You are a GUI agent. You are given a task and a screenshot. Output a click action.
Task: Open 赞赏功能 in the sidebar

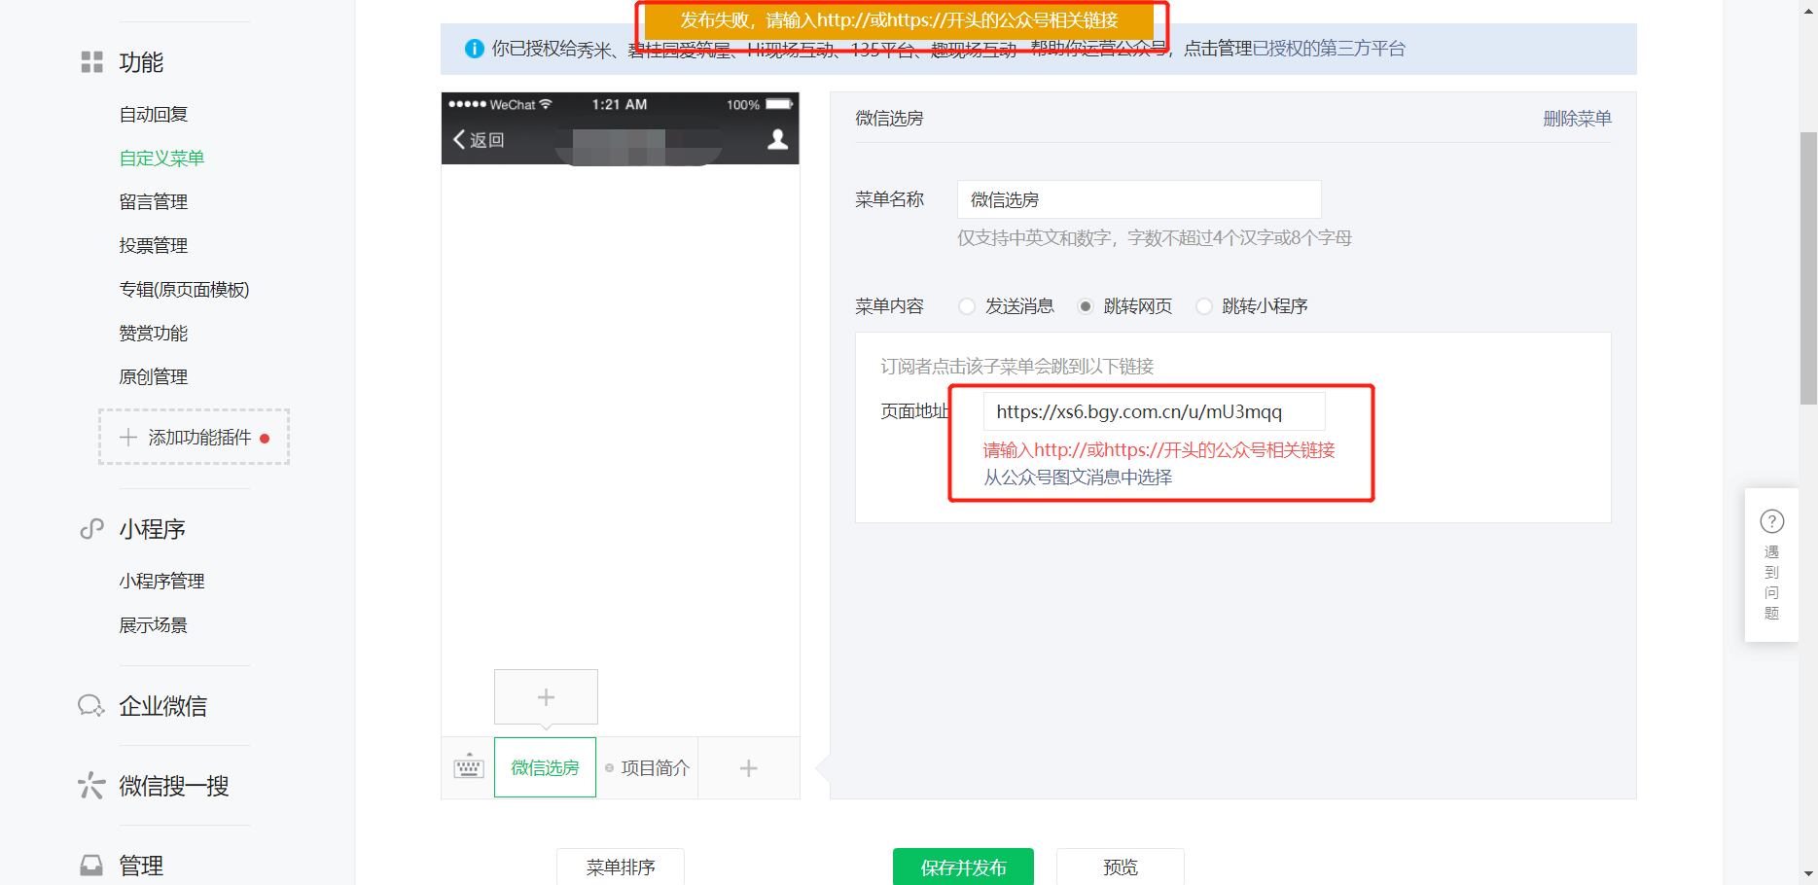point(154,334)
